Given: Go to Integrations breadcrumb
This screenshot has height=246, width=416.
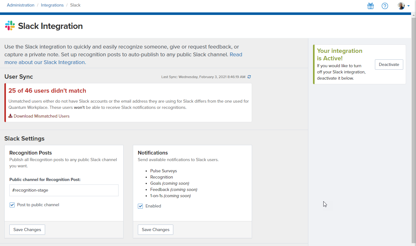Looking at the screenshot, I should (52, 5).
